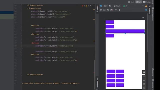This screenshot has width=160, height=90.
Task: Switch editor to Split view
Action: [x=138, y=2]
